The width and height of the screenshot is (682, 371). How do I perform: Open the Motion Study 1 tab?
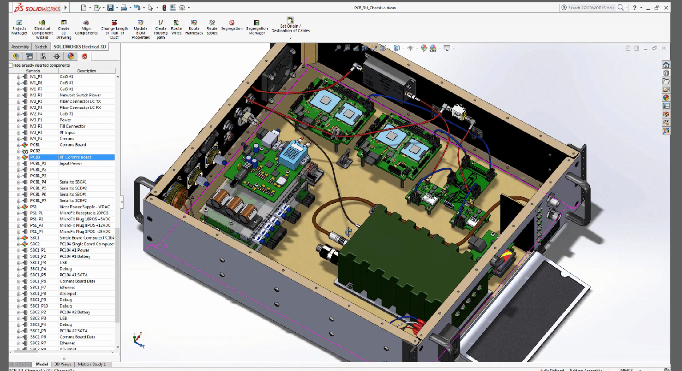92,364
